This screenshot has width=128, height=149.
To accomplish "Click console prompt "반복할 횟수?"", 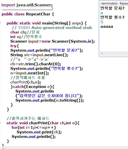I will 112,17.
